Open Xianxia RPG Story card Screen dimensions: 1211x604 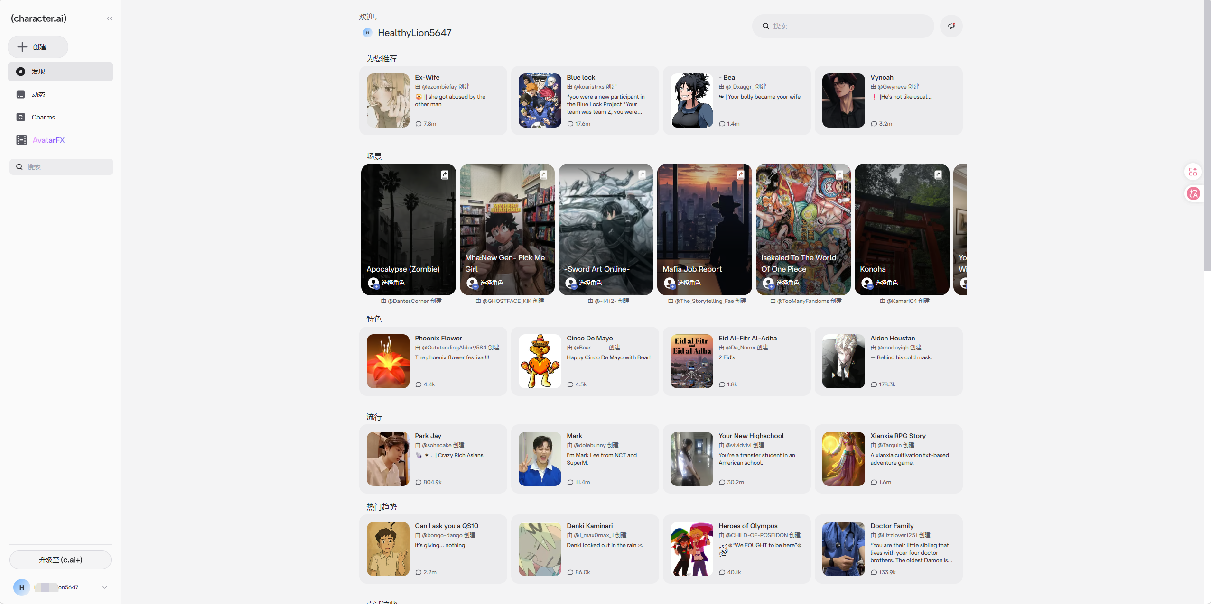[x=889, y=459]
